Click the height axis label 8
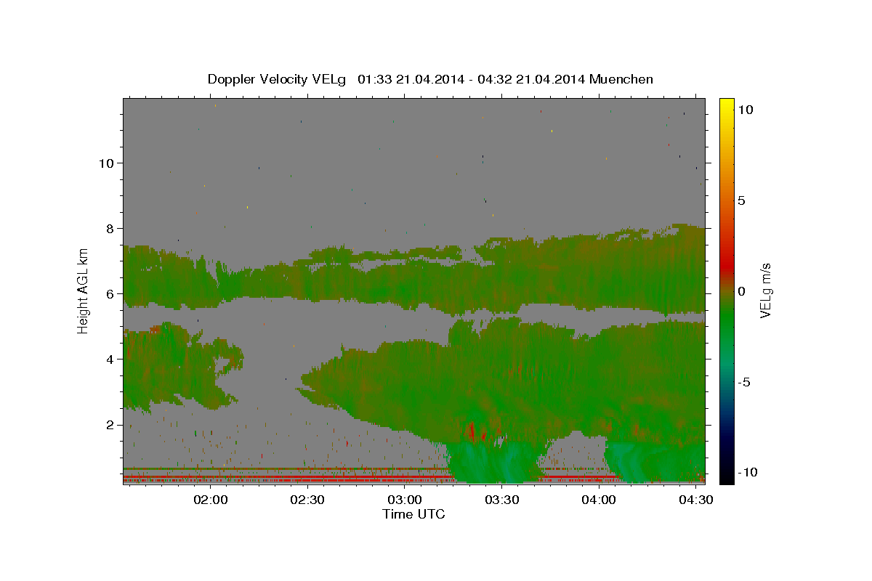872x581 pixels. pyautogui.click(x=110, y=228)
